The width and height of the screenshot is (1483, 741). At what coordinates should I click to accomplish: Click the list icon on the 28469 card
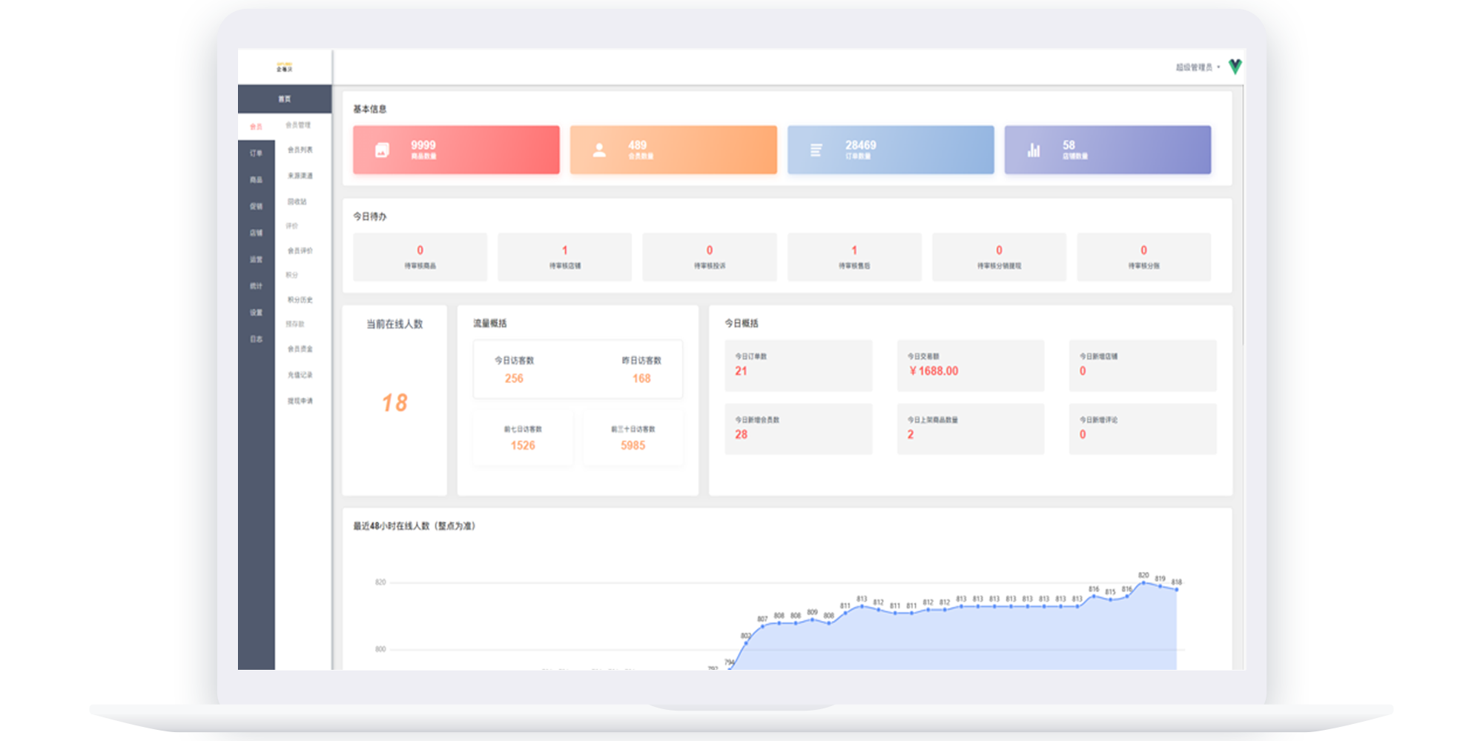click(816, 150)
